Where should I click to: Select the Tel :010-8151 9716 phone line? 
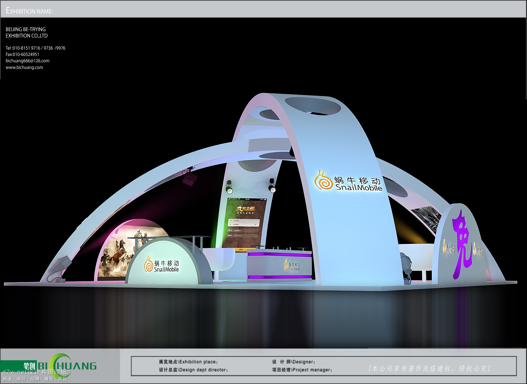coord(35,48)
